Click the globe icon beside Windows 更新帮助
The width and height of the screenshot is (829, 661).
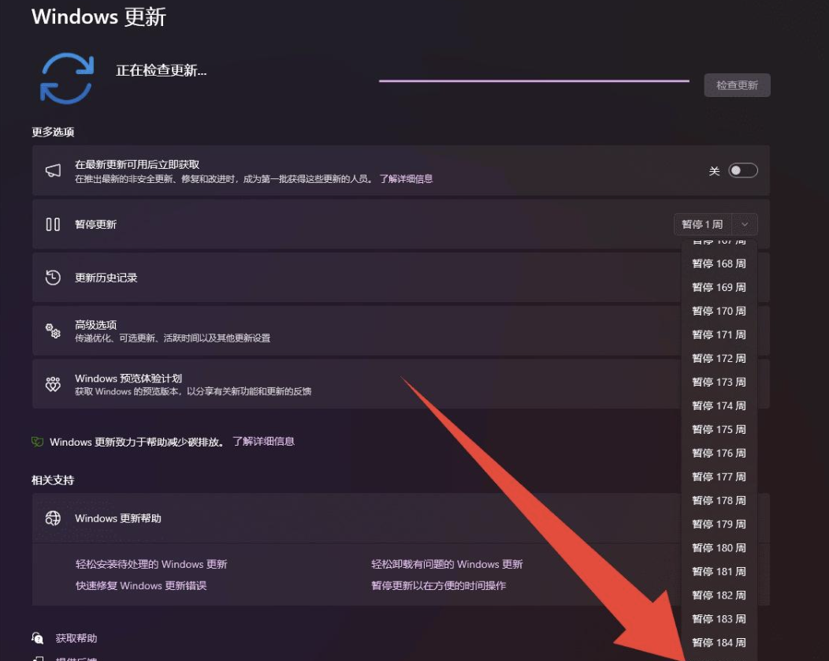coord(53,518)
